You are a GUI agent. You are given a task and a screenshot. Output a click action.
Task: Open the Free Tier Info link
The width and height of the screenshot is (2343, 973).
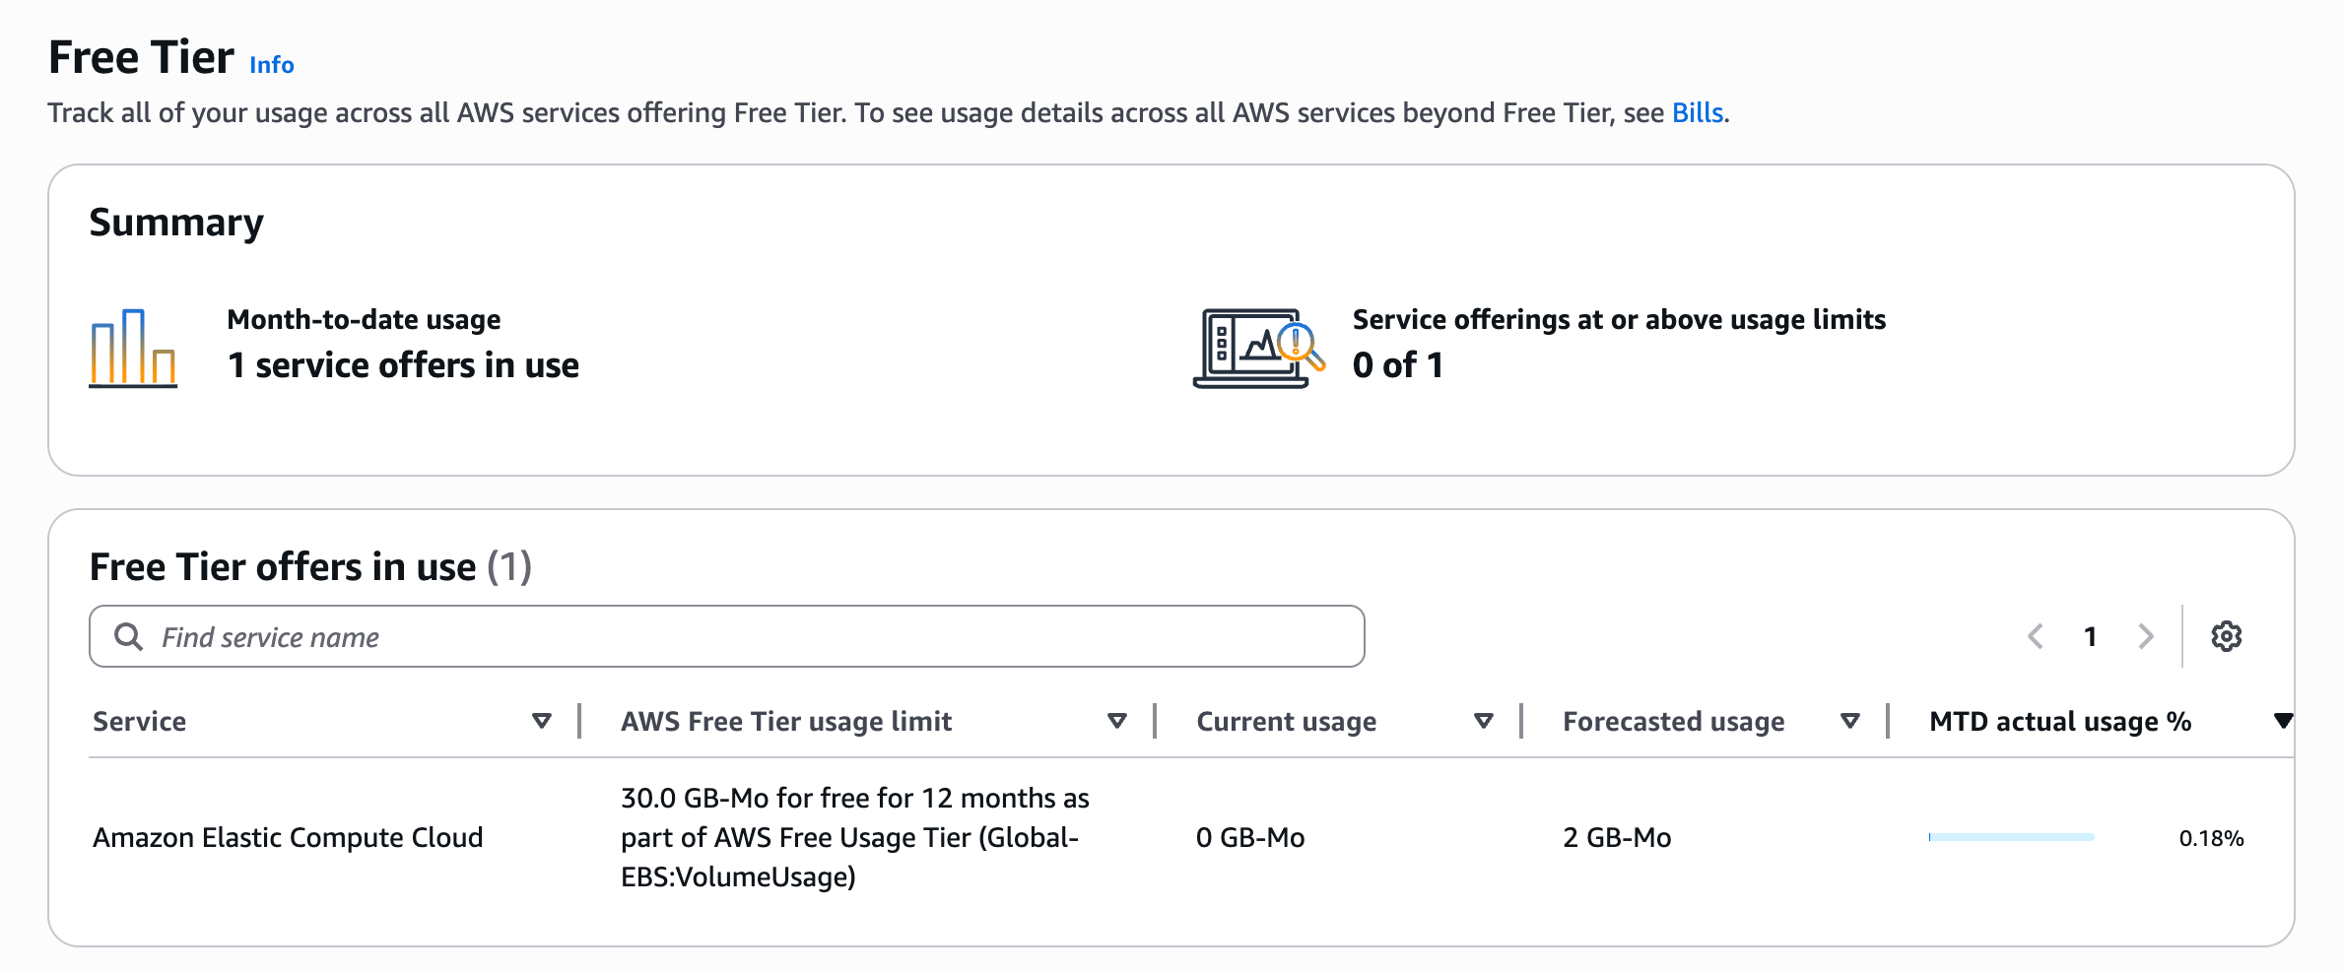pyautogui.click(x=272, y=65)
